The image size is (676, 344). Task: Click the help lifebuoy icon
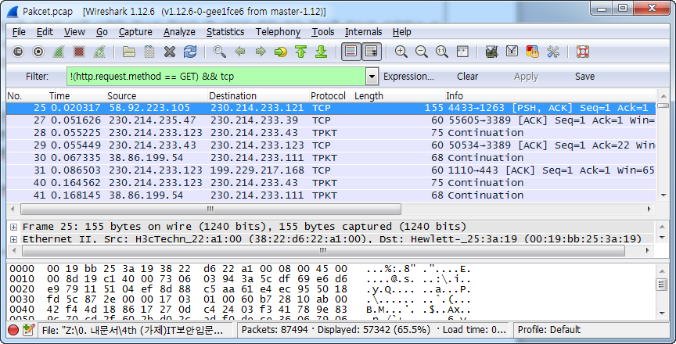point(582,52)
